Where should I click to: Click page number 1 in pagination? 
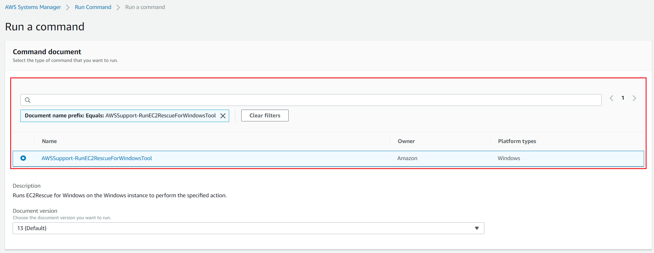623,98
